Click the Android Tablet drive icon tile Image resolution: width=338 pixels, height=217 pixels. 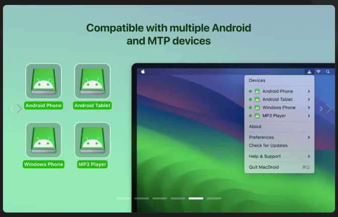point(92,81)
